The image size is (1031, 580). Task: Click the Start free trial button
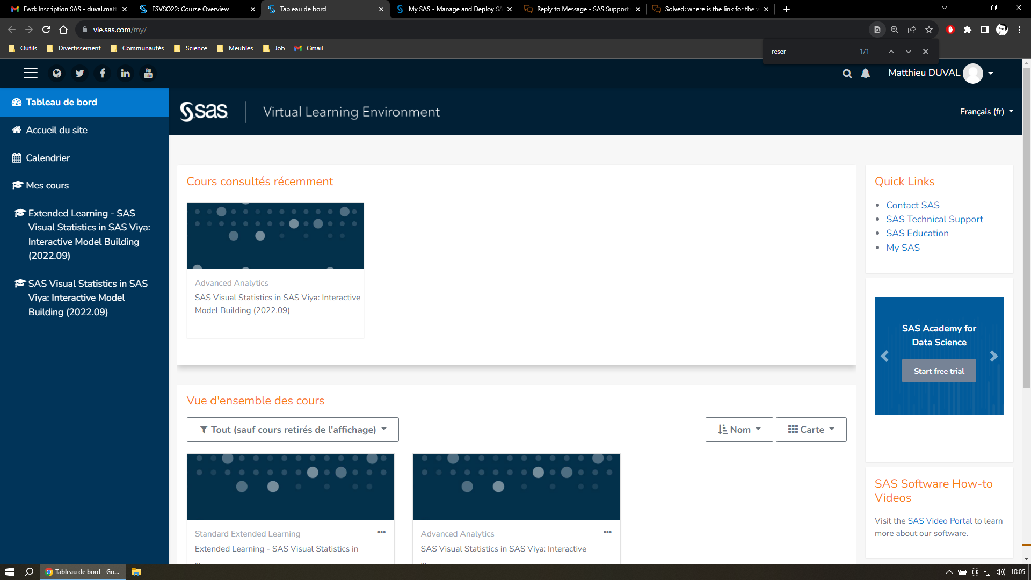click(x=939, y=371)
